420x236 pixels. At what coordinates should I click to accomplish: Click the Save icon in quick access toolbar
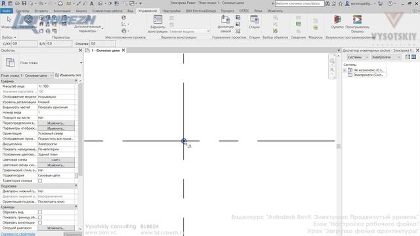coord(24,3)
